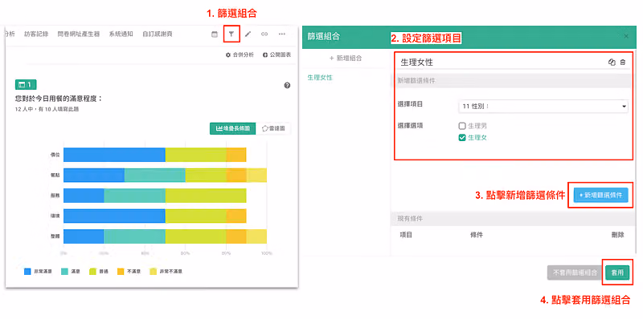The height and width of the screenshot is (319, 643).
Task: Open the filter combination funnel icon
Action: [x=231, y=34]
